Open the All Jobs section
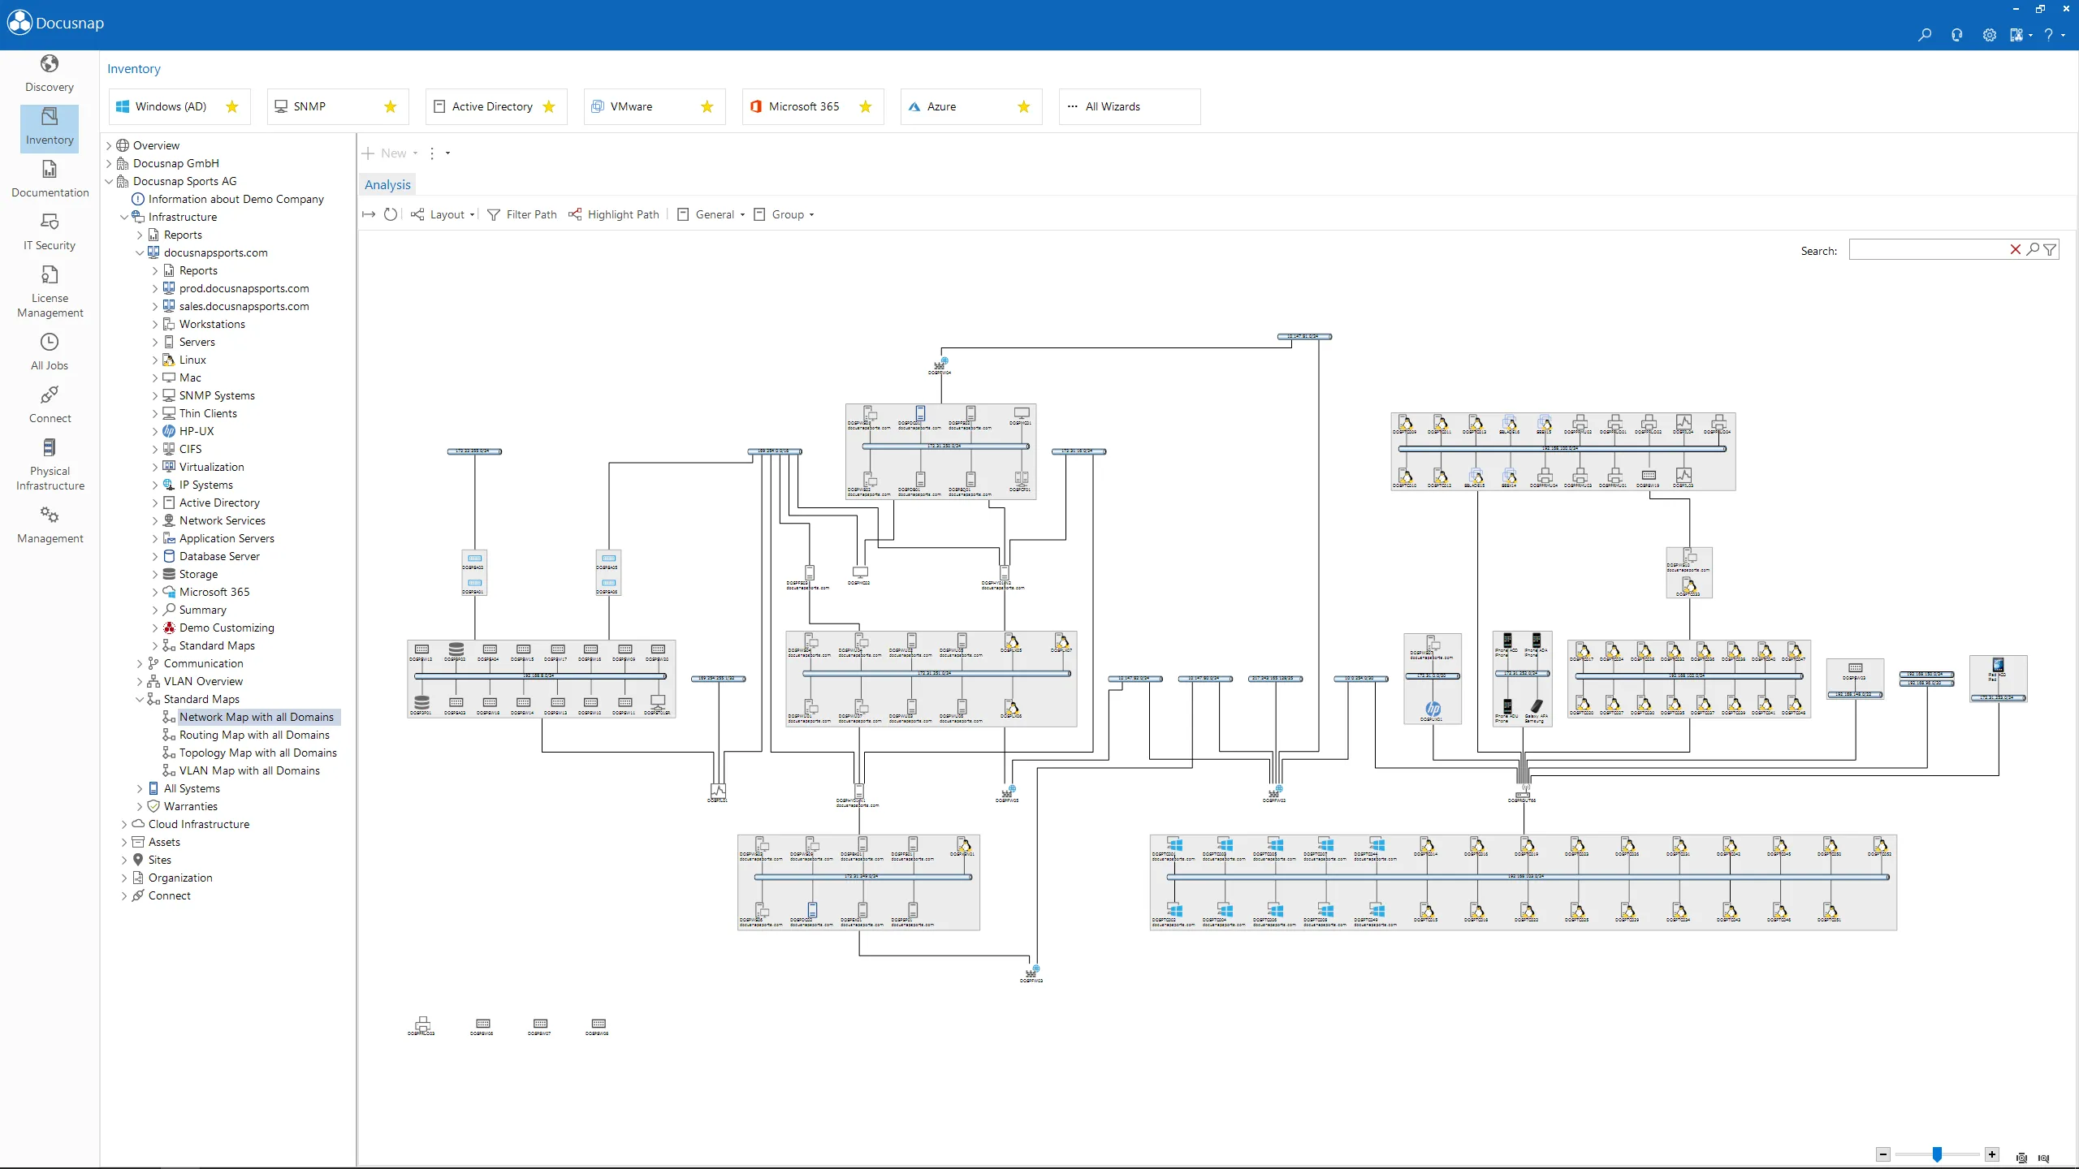 point(50,352)
